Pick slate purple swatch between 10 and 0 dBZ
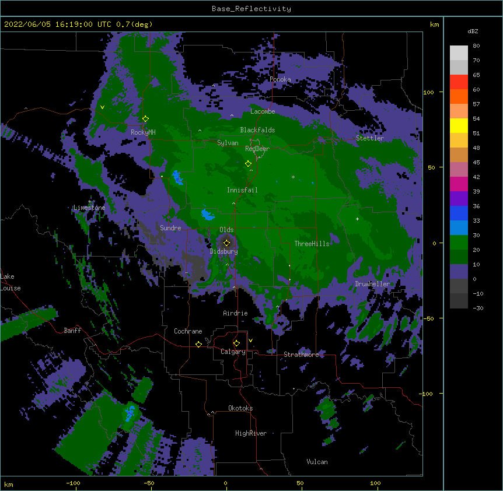Image resolution: width=503 pixels, height=491 pixels. click(459, 272)
